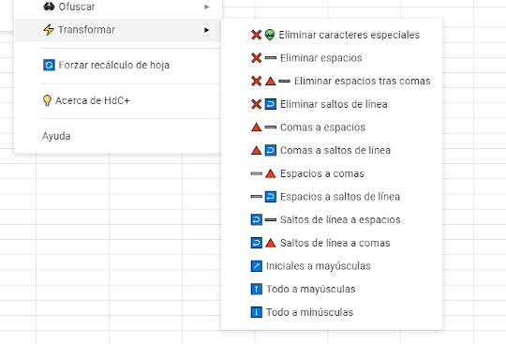Viewport: 506px width, 344px height.
Task: Open the Ayuda menu item
Action: pyautogui.click(x=56, y=136)
